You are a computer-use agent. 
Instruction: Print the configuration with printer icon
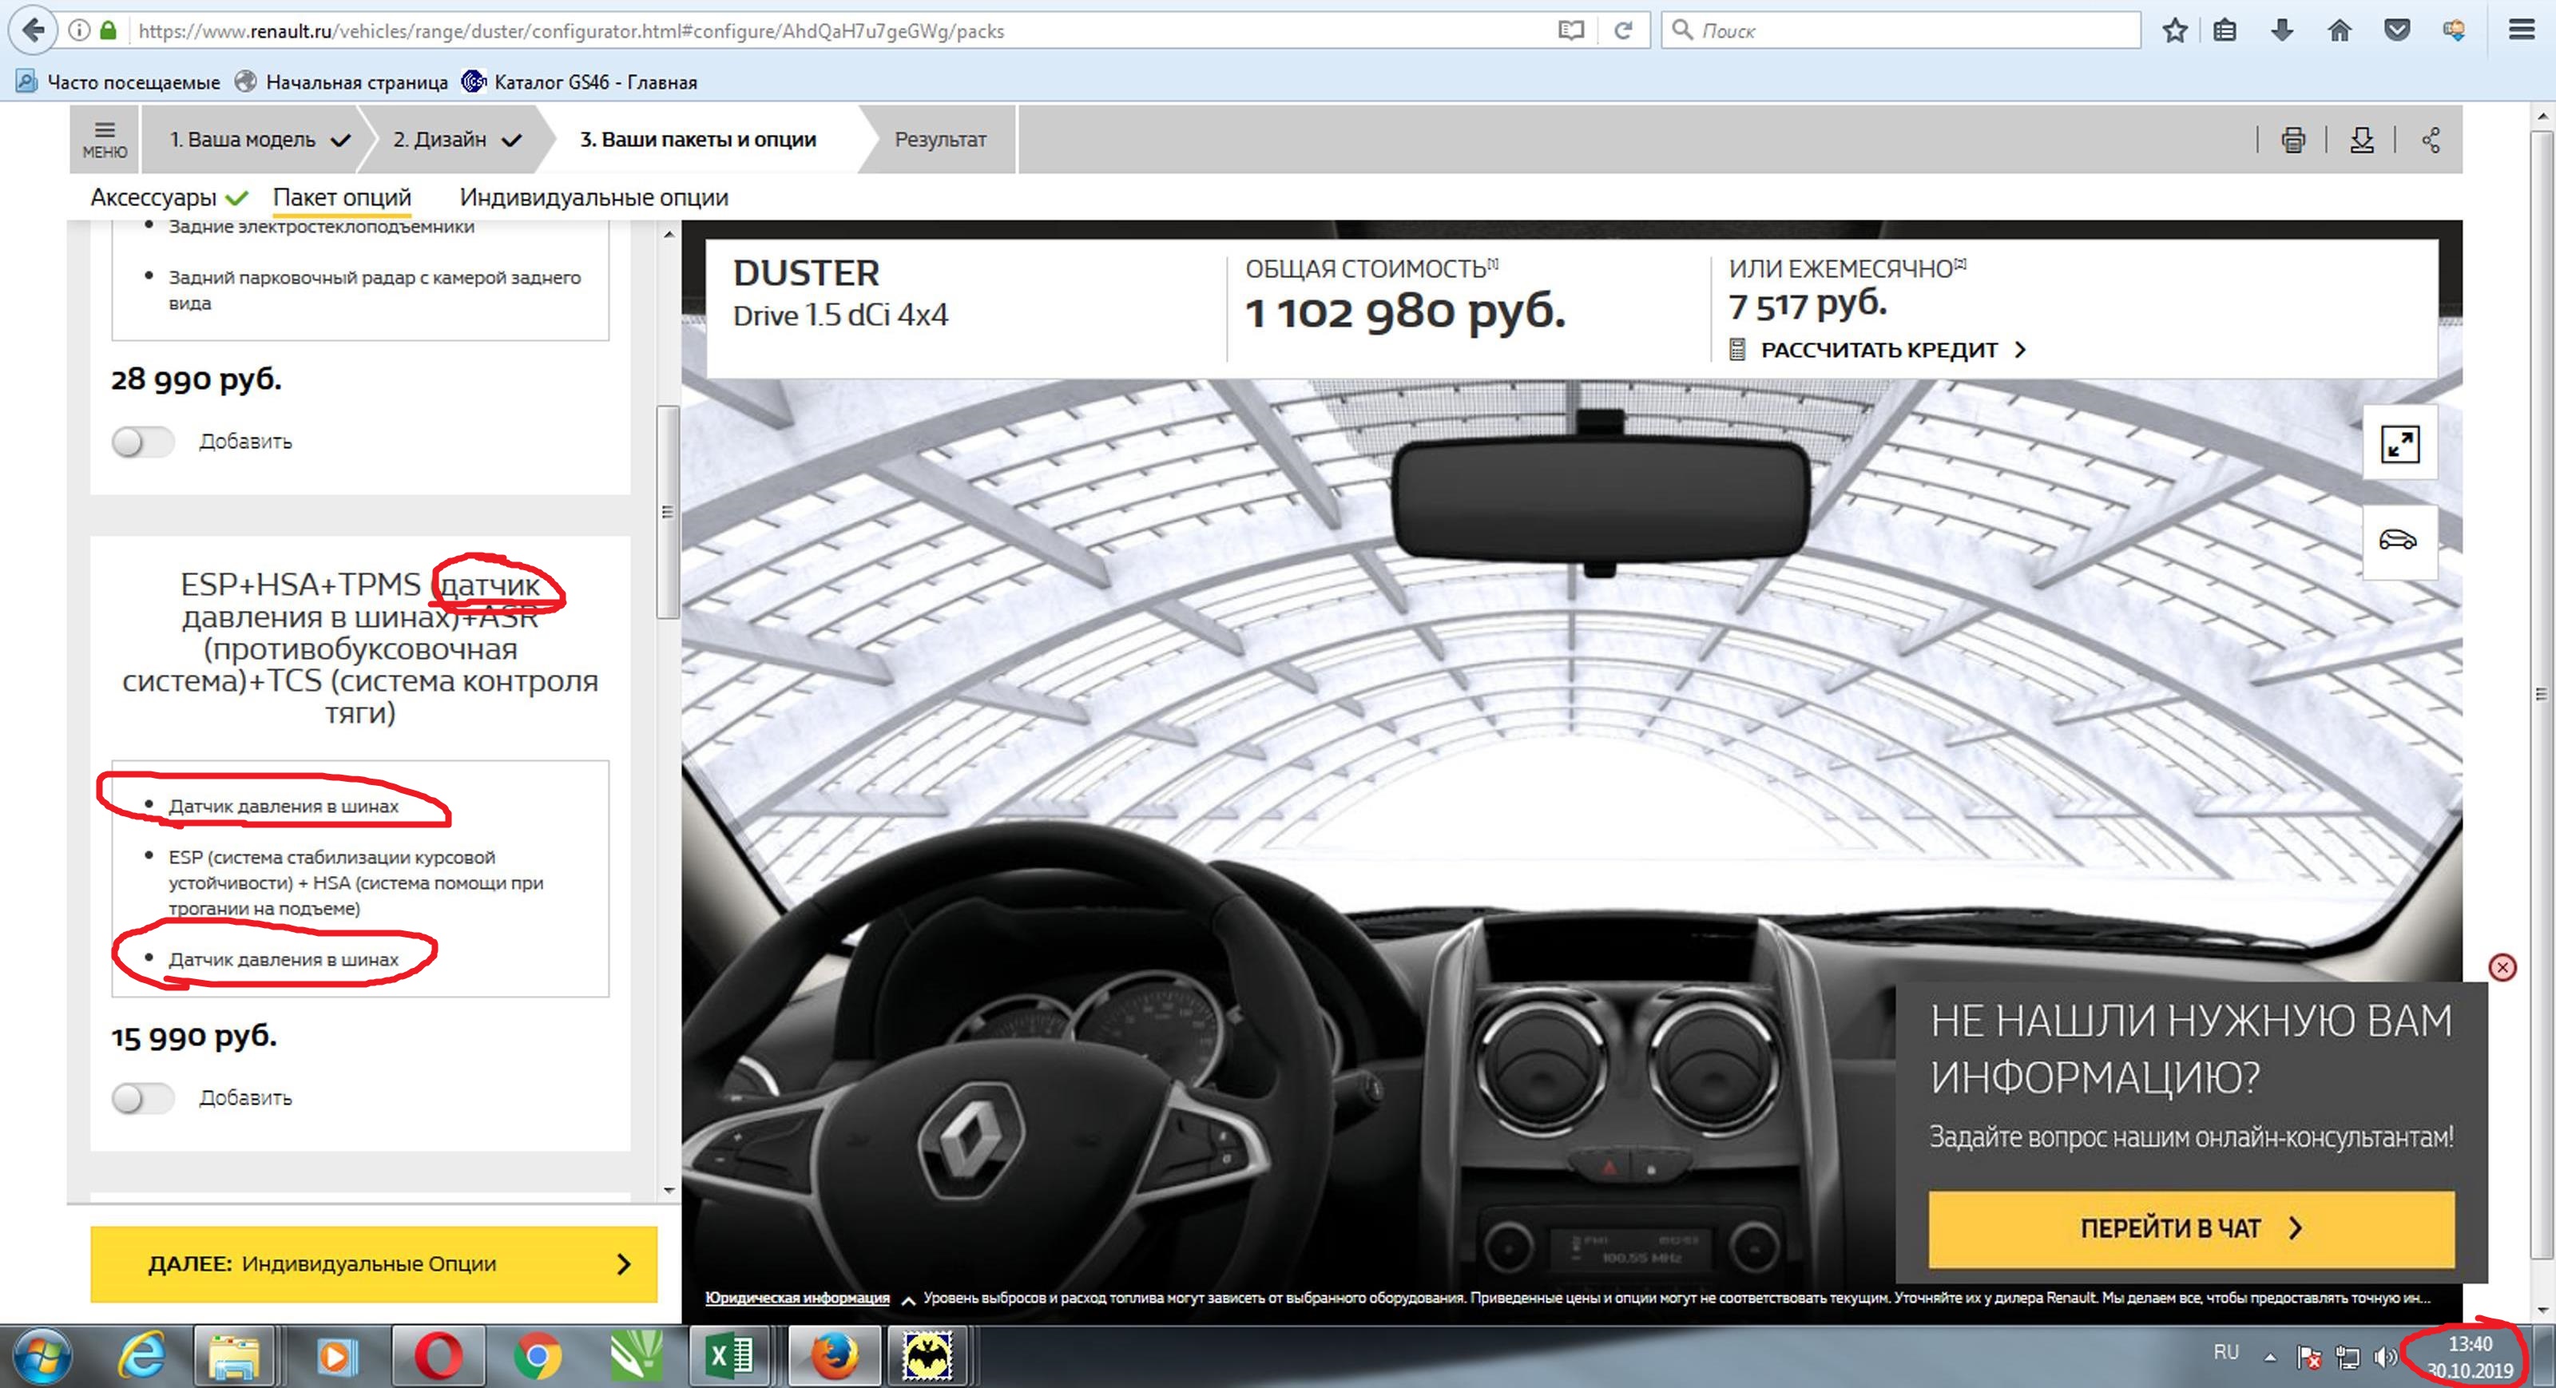[2292, 140]
